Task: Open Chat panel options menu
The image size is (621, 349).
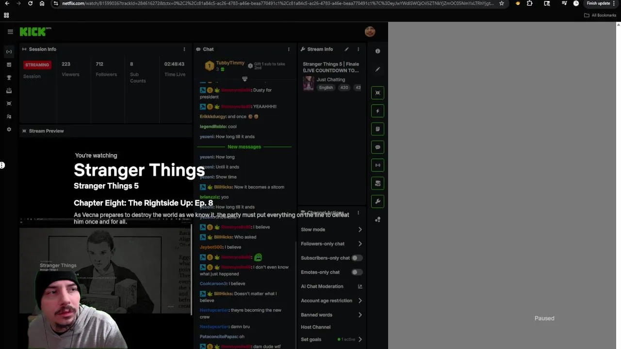Action: tap(289, 49)
